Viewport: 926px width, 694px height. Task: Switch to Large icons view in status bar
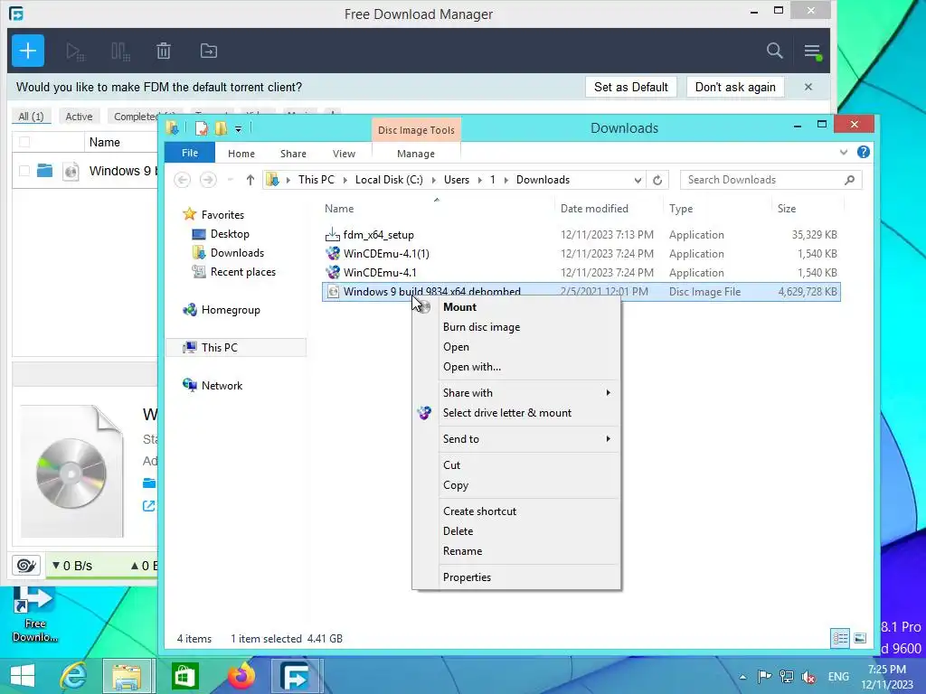click(x=860, y=638)
